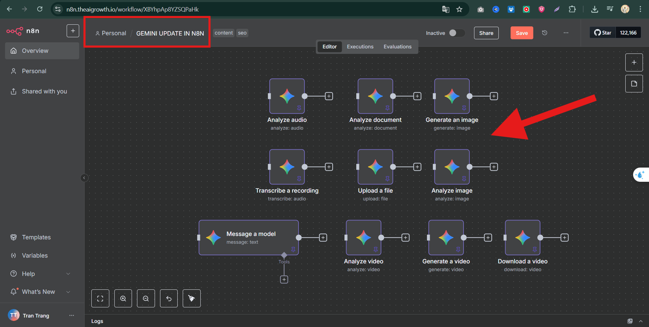The image size is (649, 327).
Task: Select the Message a model node
Action: click(x=249, y=238)
